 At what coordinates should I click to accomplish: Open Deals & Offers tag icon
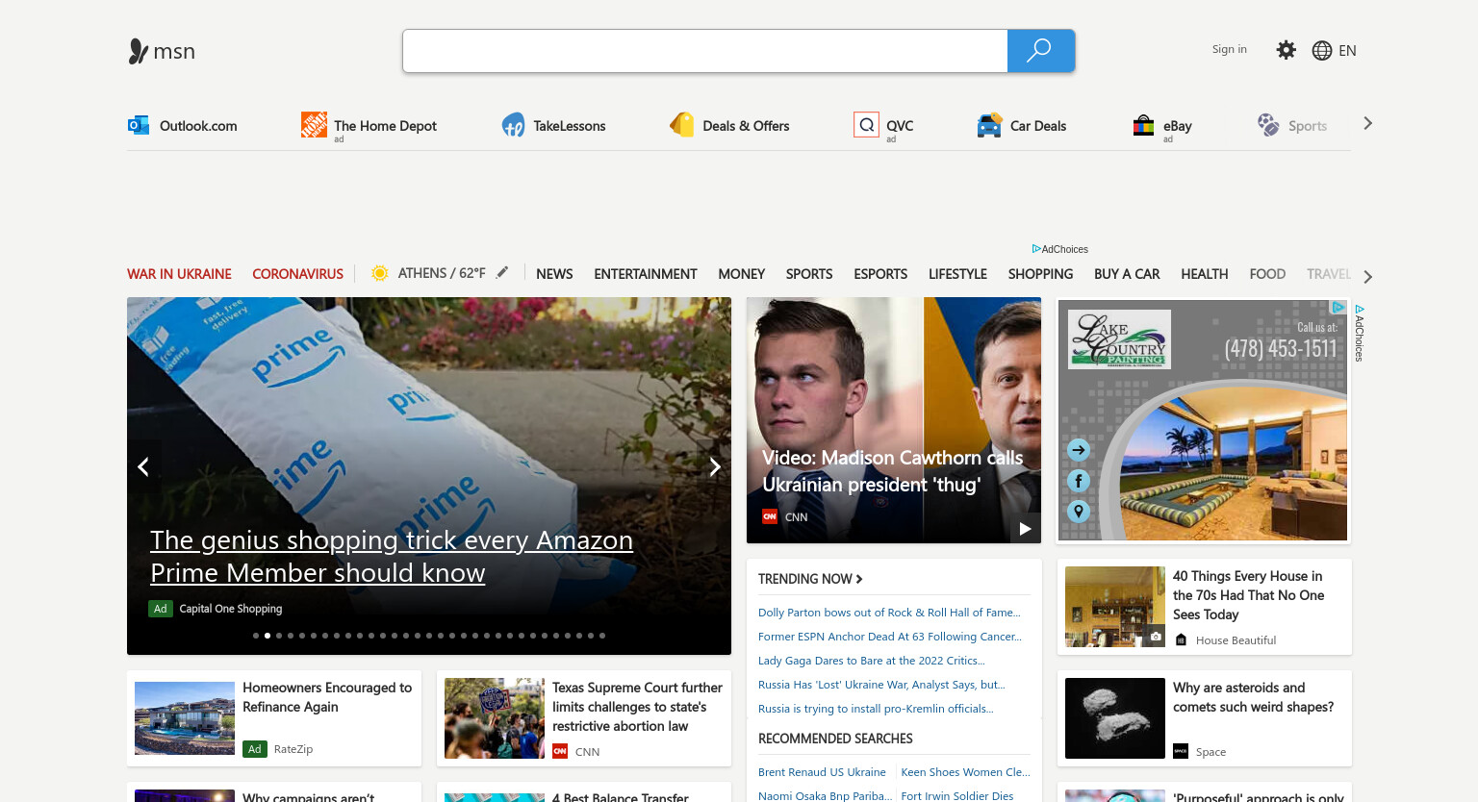(x=682, y=125)
